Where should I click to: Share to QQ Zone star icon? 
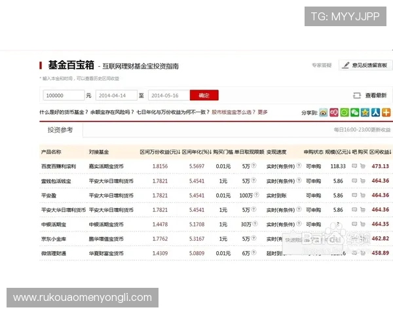coord(365,113)
